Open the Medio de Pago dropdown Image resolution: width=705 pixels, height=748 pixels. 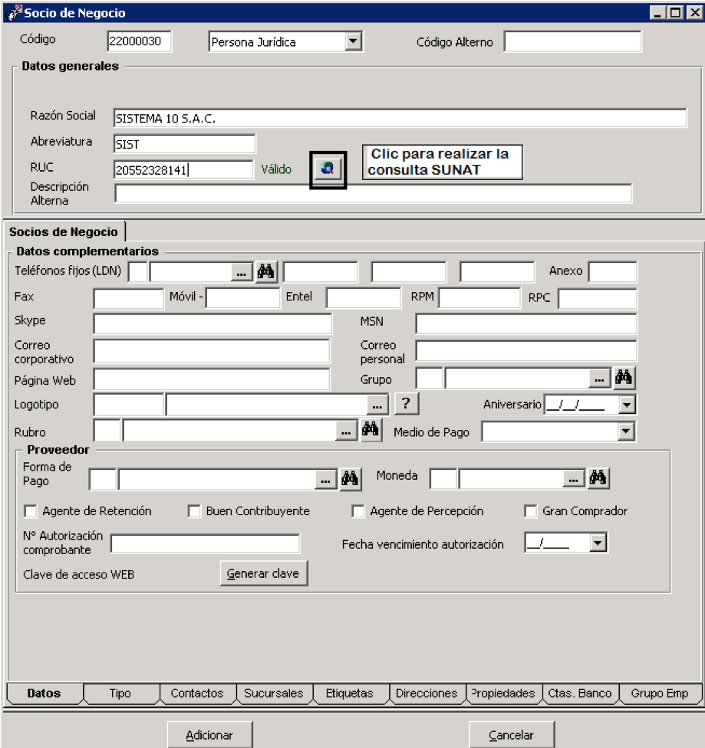click(x=626, y=431)
